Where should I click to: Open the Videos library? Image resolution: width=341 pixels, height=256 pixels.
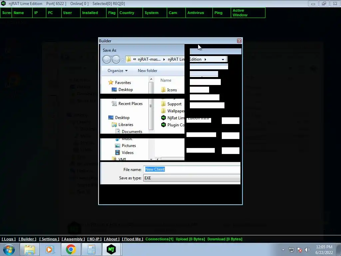point(125,153)
